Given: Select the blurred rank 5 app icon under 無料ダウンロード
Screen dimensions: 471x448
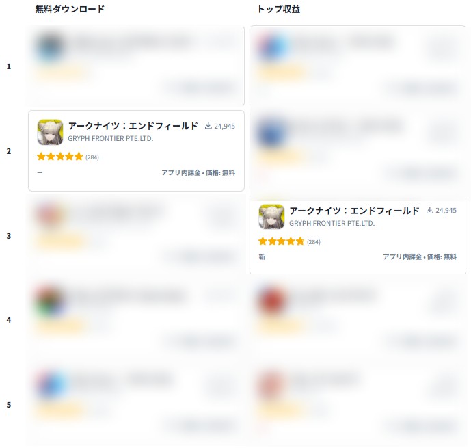Looking at the screenshot, I should [x=50, y=386].
